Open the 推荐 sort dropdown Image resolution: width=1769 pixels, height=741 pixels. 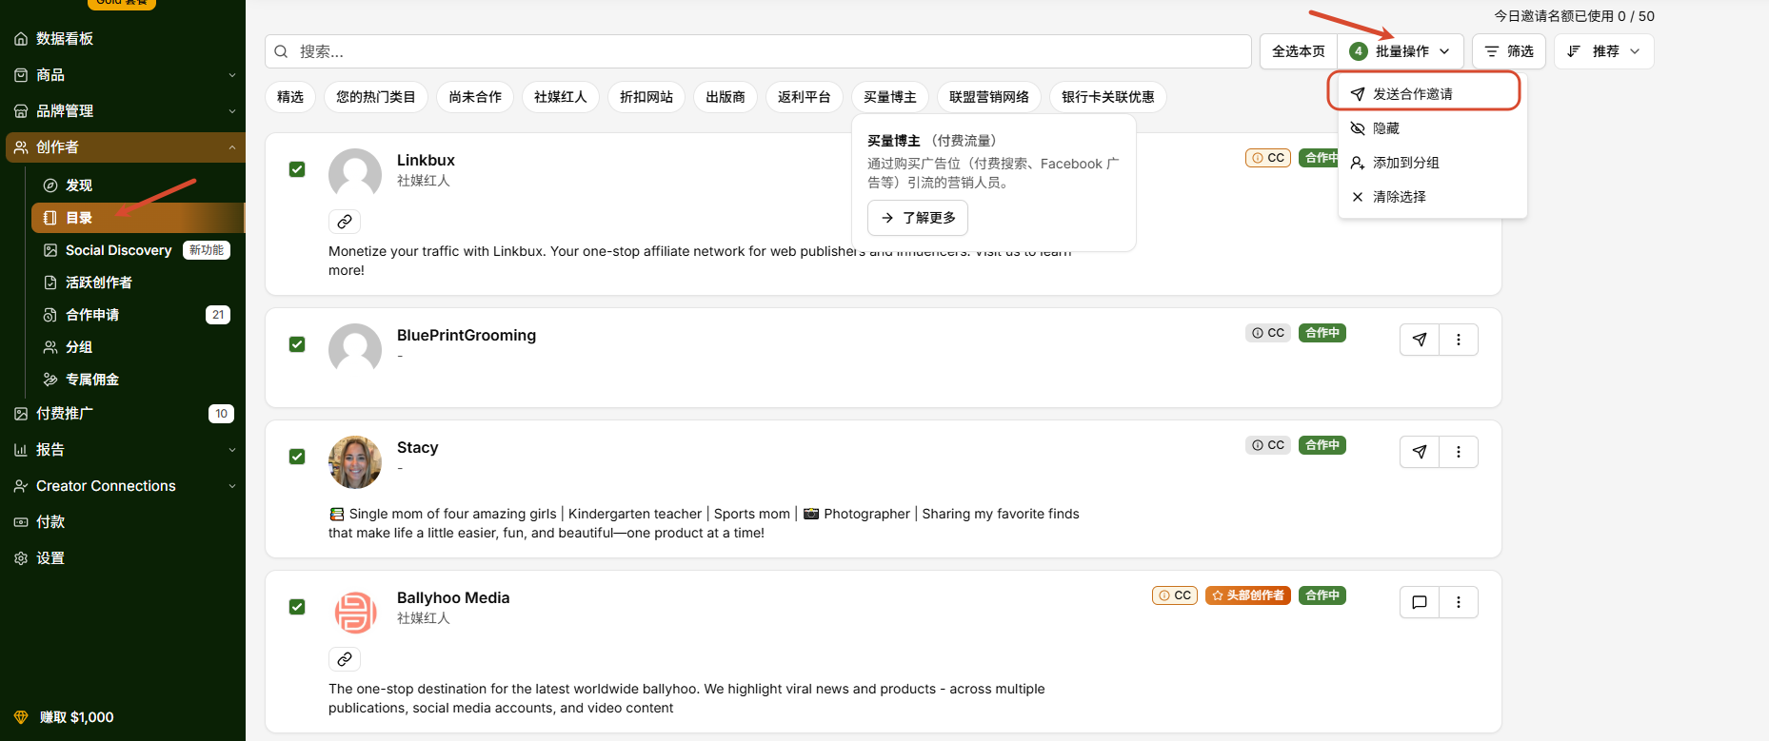pyautogui.click(x=1604, y=51)
